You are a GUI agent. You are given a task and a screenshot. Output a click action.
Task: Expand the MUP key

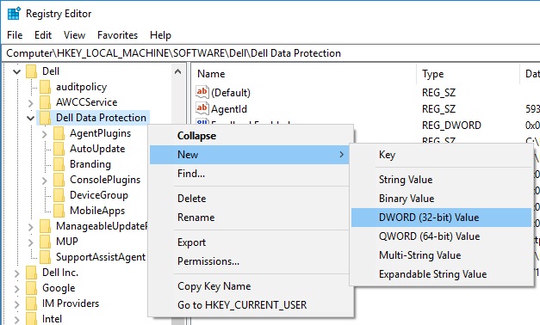click(31, 242)
